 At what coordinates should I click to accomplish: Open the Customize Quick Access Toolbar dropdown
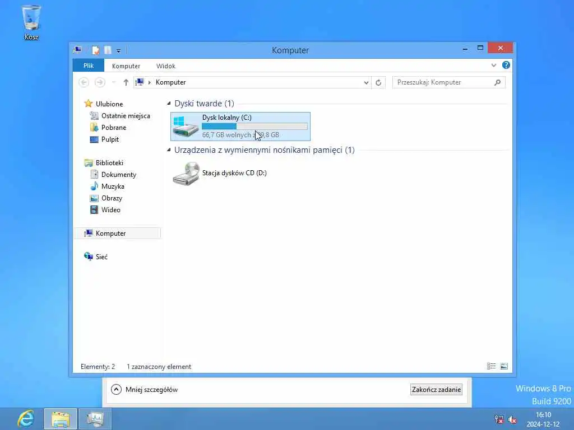pos(119,51)
